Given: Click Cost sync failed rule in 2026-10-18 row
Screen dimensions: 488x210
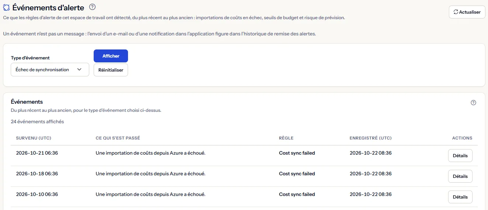Looking at the screenshot, I should [x=297, y=174].
